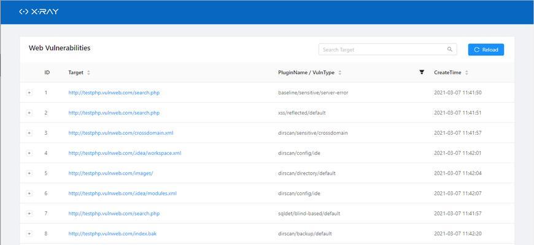Expand row 3 crossdomain details

click(29, 133)
